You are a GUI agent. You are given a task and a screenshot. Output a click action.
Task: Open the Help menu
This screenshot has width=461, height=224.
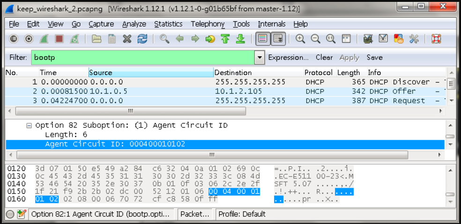300,24
